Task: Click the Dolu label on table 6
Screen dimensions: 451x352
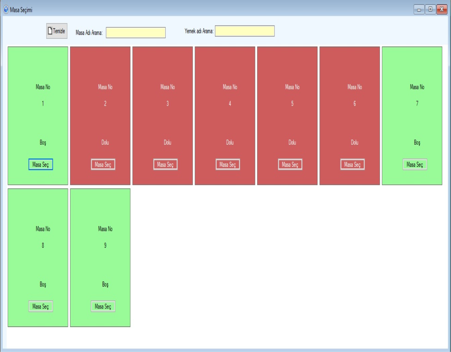Action: click(355, 143)
